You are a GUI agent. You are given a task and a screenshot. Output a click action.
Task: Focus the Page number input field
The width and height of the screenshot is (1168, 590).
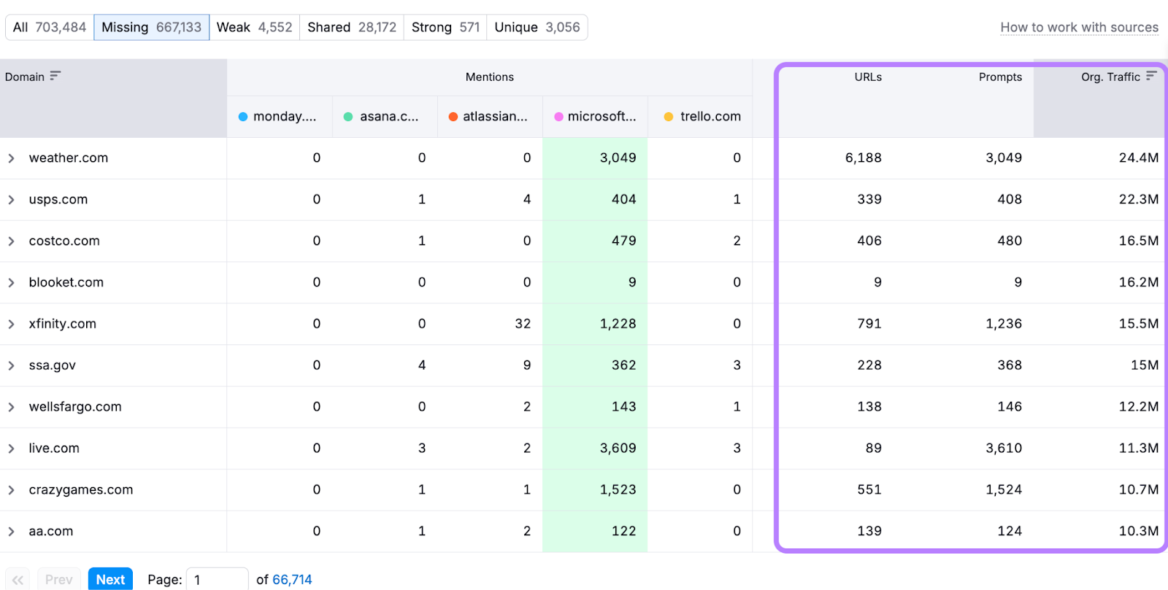tap(218, 580)
